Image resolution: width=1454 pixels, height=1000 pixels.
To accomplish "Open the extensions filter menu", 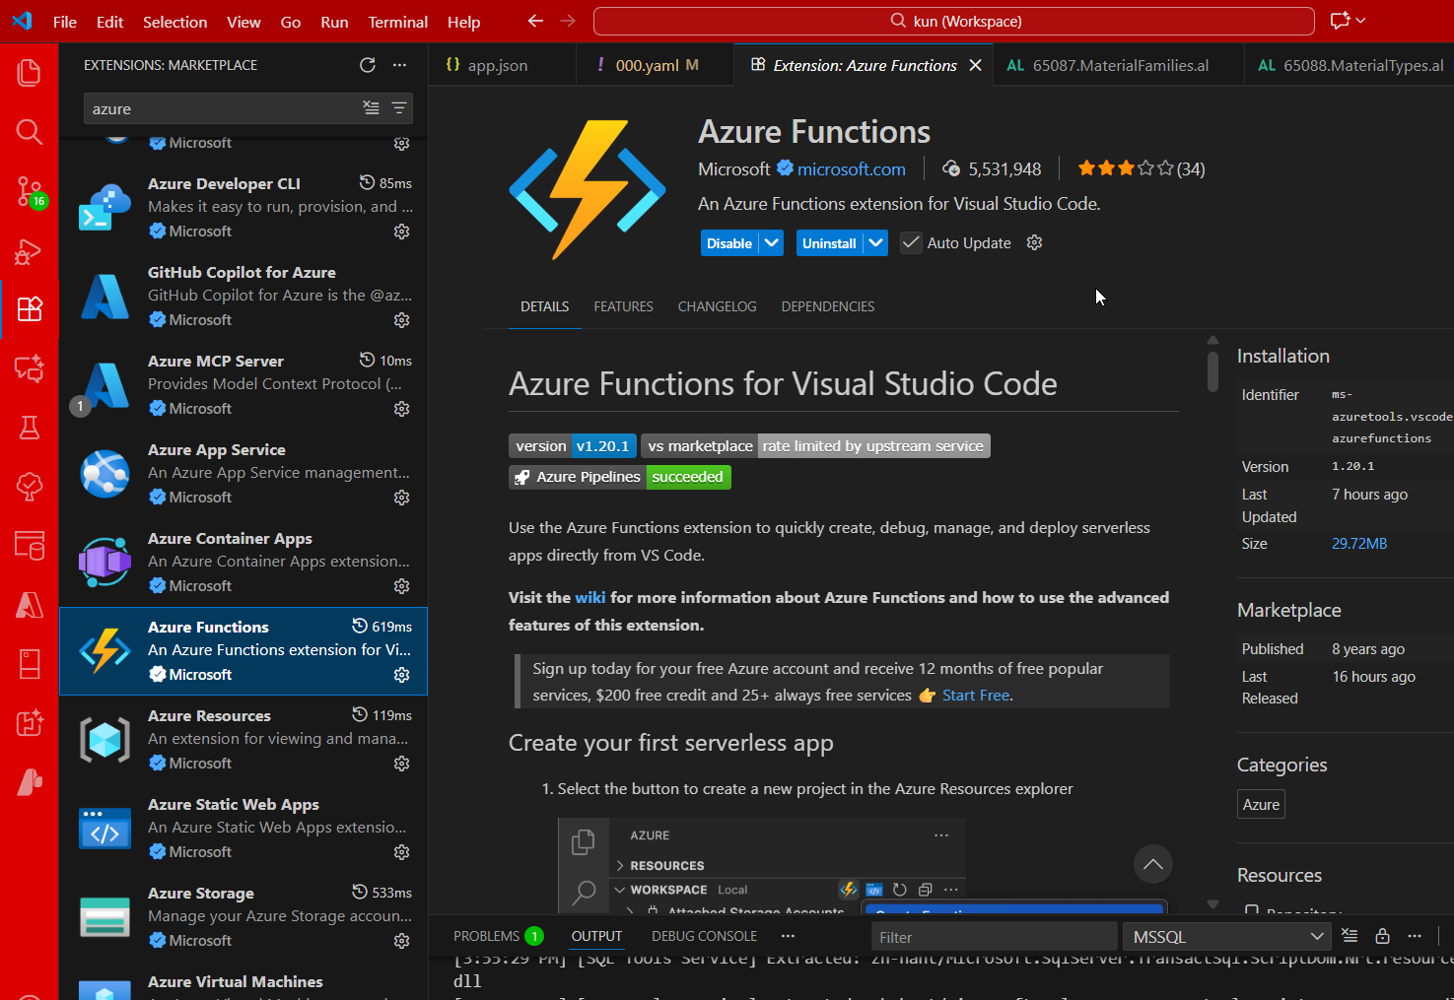I will 399,108.
